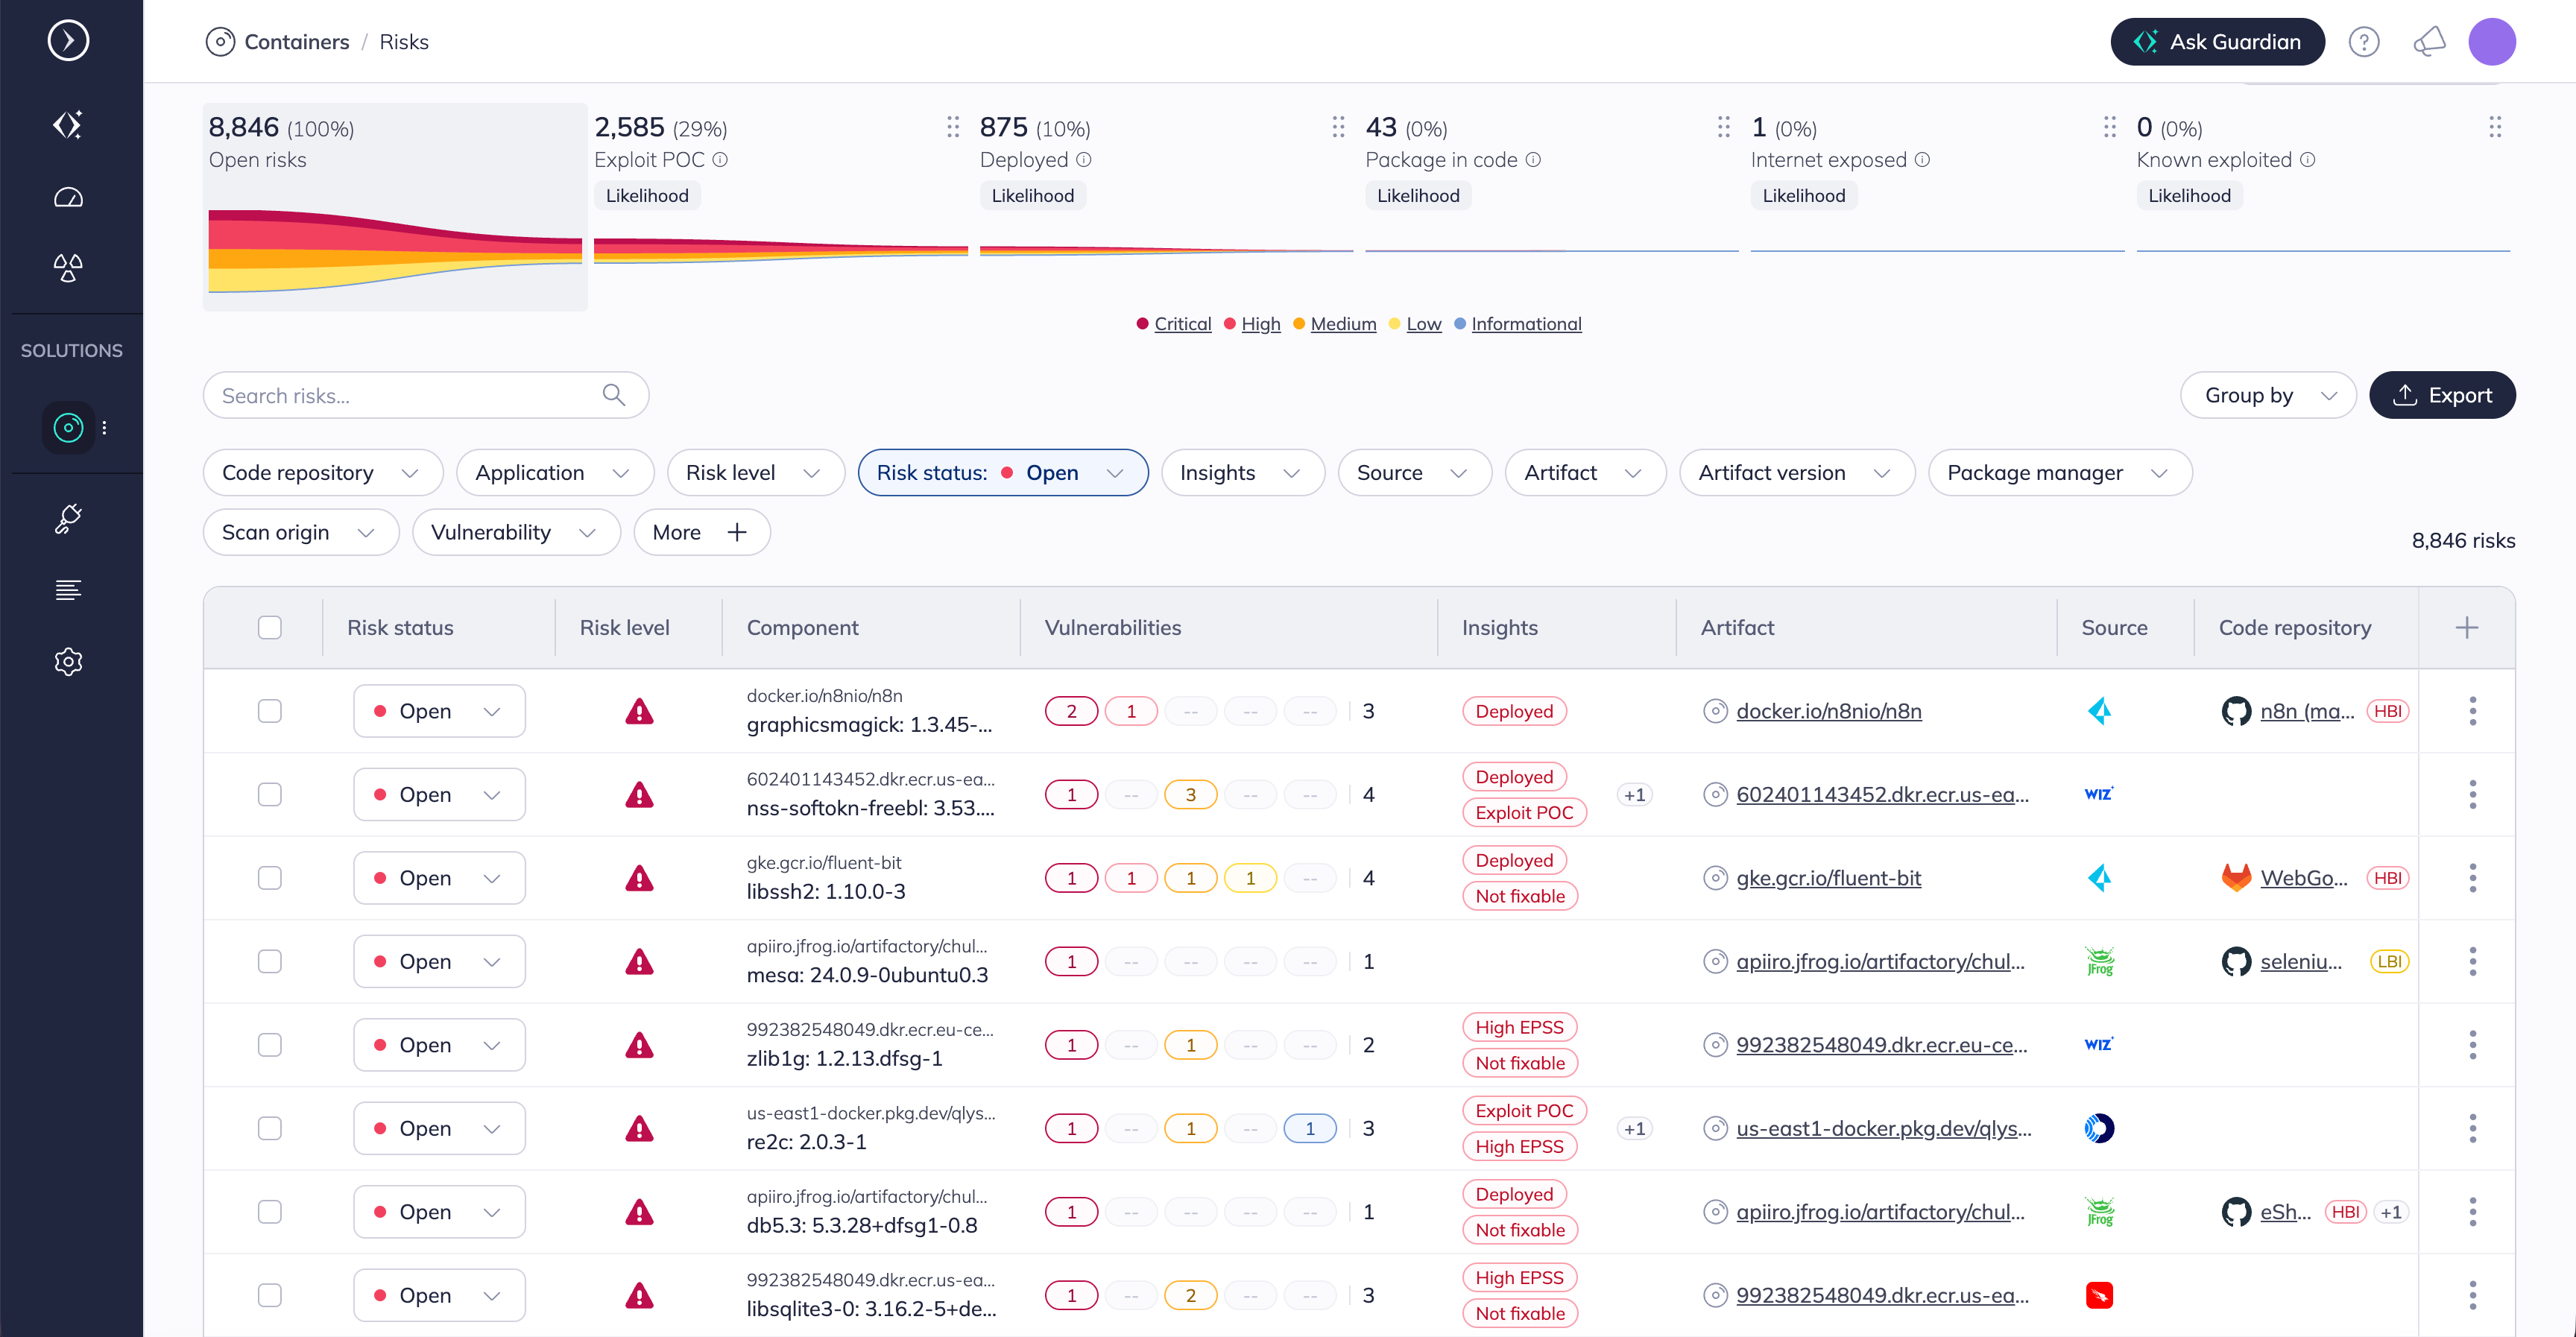This screenshot has height=1337, width=2576.
Task: Click the Export button
Action: coord(2442,395)
